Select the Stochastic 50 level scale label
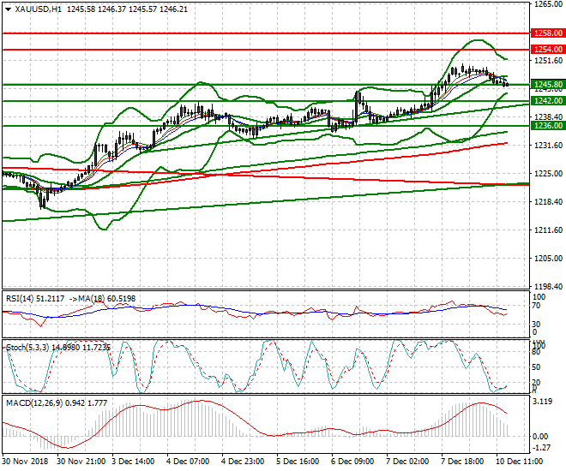The width and height of the screenshot is (566, 471). pyautogui.click(x=536, y=367)
